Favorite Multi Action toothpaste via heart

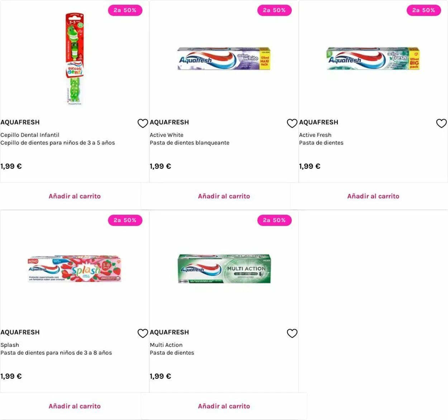coord(292,333)
